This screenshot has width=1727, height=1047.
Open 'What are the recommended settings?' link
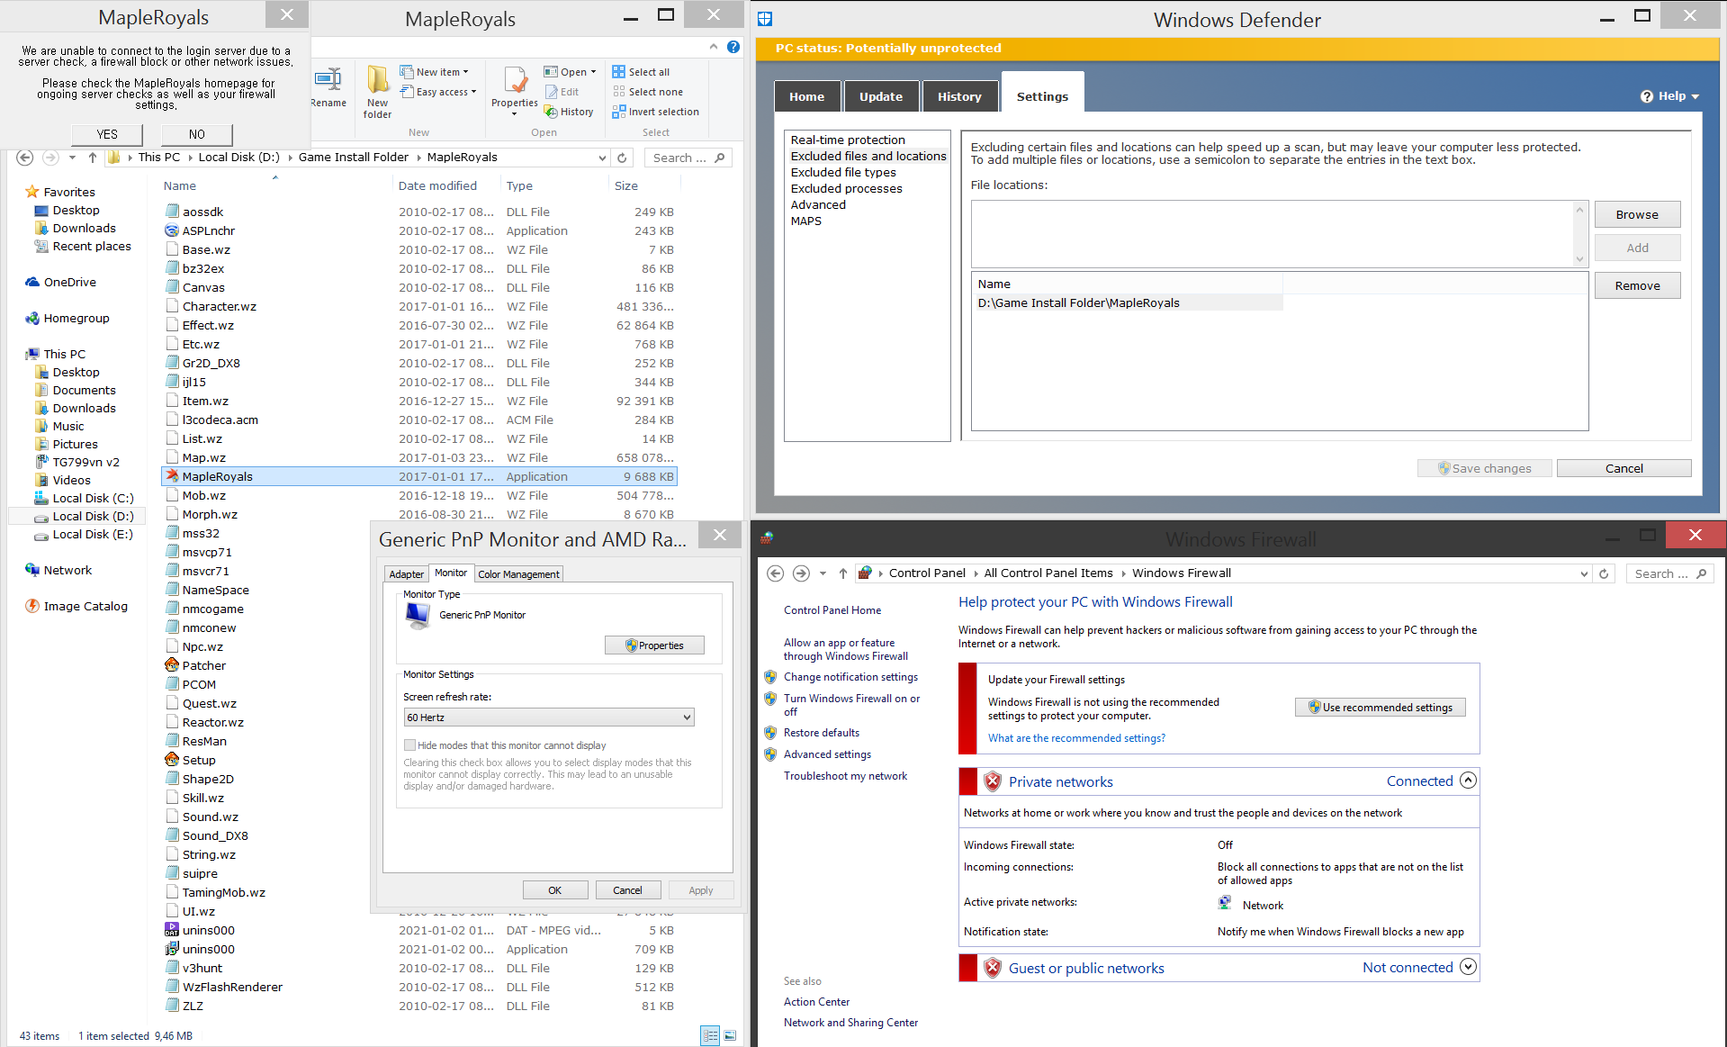coord(1076,738)
